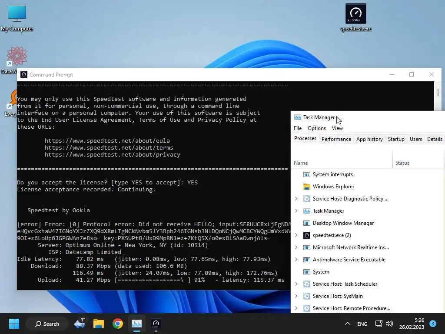Open speedtest.exe desktop shortcut

(x=355, y=17)
